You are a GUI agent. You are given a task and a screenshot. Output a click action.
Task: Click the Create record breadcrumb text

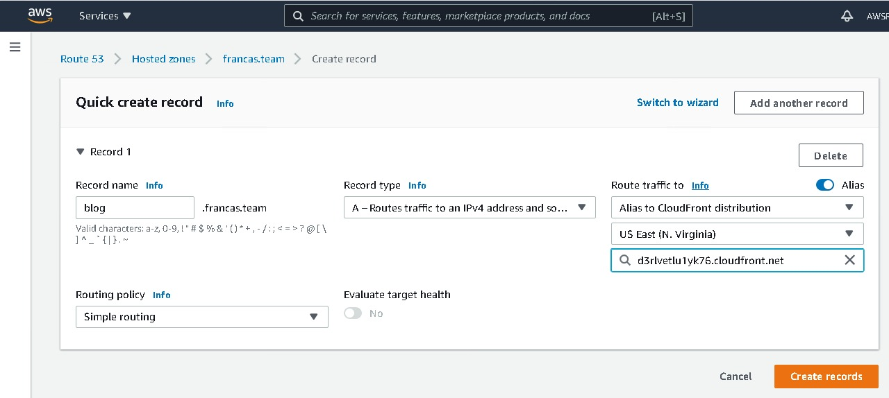point(344,59)
